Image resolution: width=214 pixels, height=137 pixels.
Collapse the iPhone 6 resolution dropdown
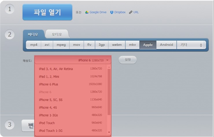tap(73, 60)
